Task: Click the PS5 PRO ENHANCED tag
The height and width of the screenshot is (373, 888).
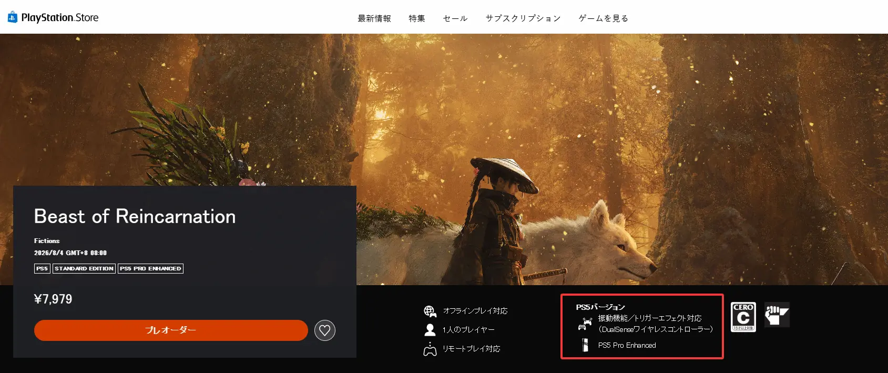Action: [150, 268]
